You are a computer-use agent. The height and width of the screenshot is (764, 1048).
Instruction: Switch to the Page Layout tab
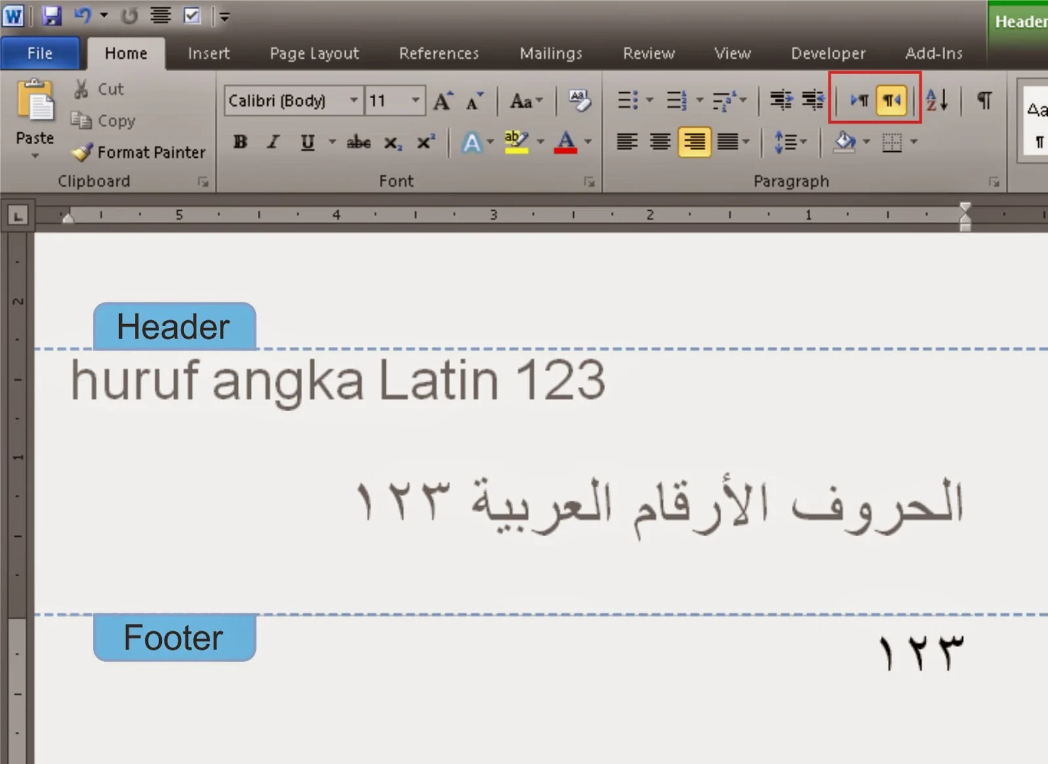click(314, 53)
